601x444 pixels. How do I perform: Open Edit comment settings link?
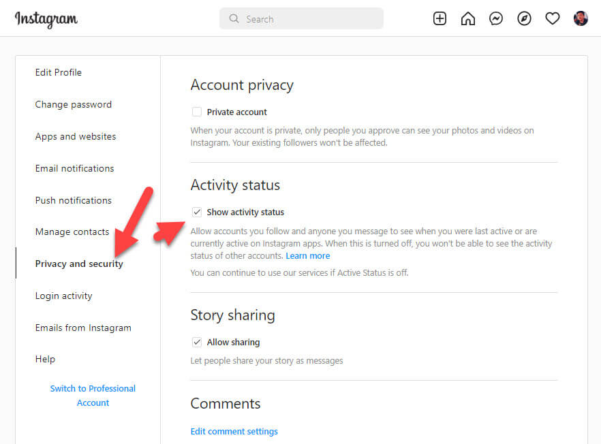[x=234, y=431]
